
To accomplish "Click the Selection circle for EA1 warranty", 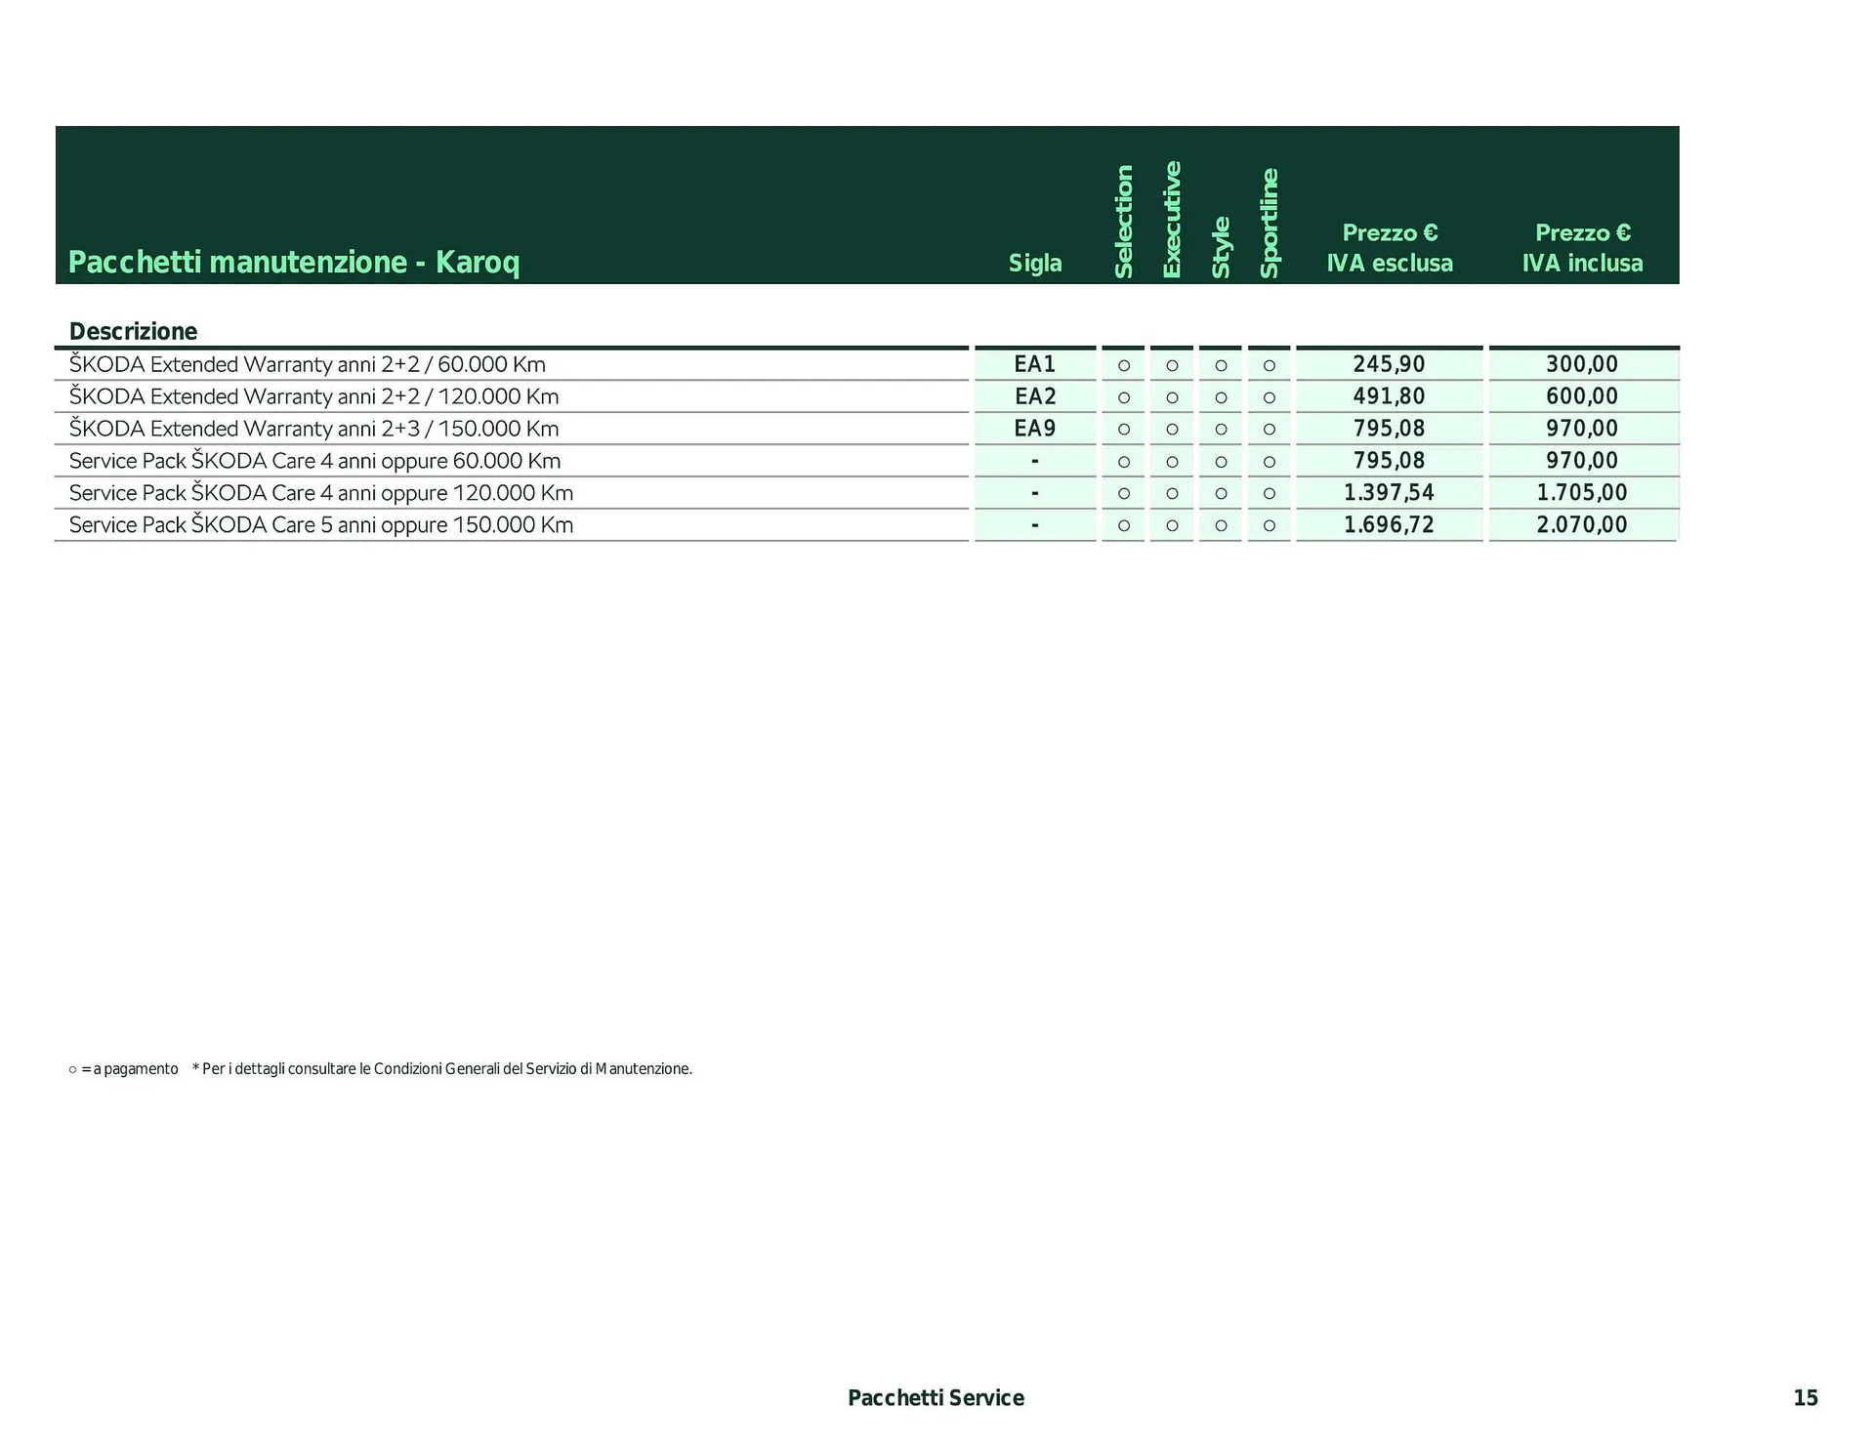I will [1123, 365].
